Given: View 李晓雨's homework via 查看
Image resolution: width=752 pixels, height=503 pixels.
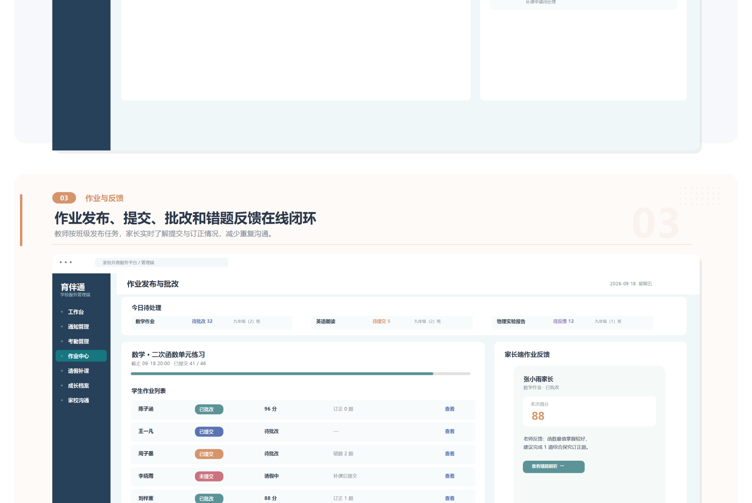Looking at the screenshot, I should [x=450, y=476].
